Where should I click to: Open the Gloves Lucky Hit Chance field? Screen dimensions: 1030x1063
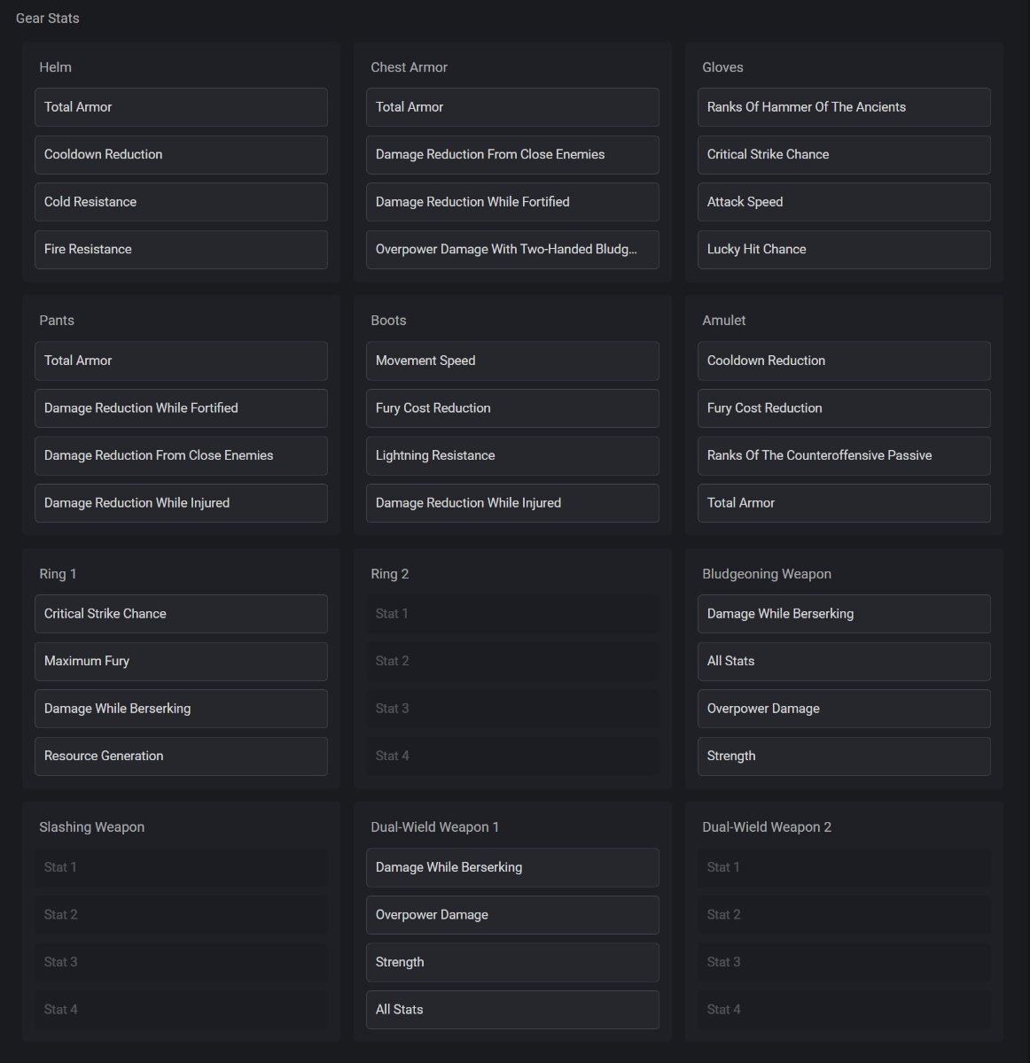tap(844, 250)
